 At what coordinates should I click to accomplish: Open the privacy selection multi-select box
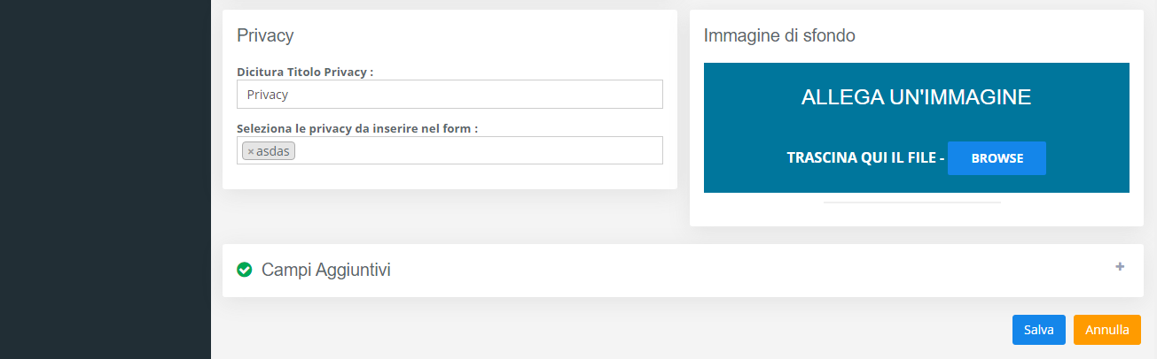(x=479, y=151)
